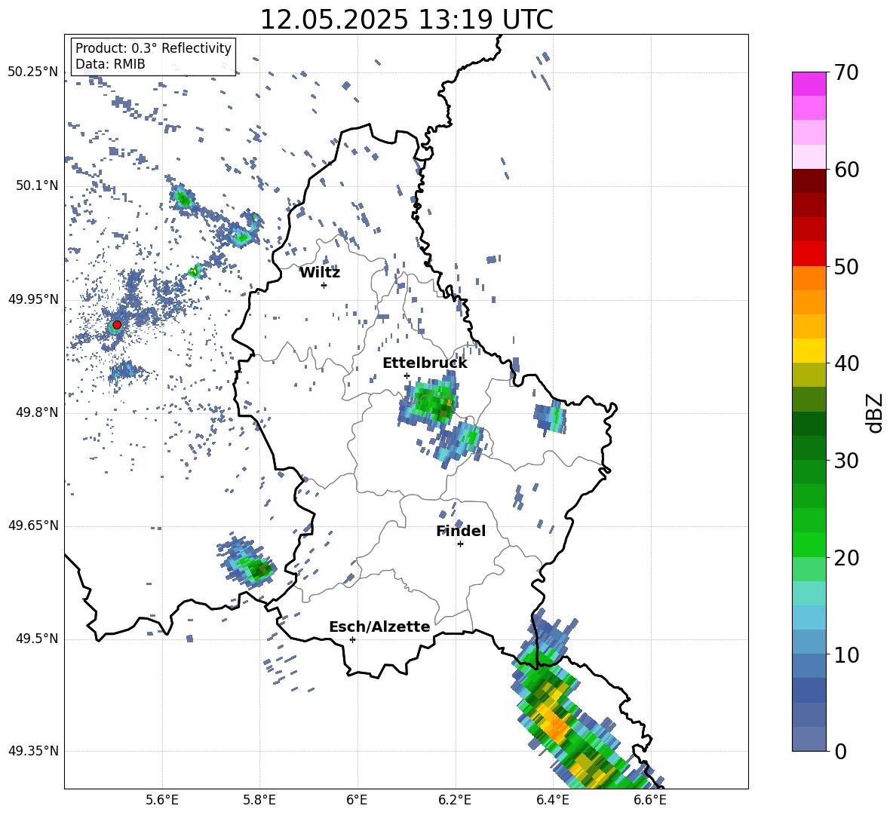Click the 49.65°N latitude label
This screenshot has height=815, width=893.
(33, 525)
